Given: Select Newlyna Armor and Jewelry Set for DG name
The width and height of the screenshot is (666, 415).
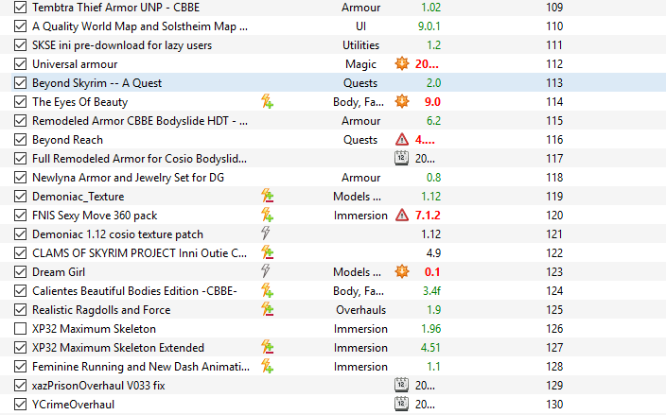Looking at the screenshot, I should [129, 178].
